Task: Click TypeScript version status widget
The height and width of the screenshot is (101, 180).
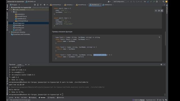Action: (151, 100)
